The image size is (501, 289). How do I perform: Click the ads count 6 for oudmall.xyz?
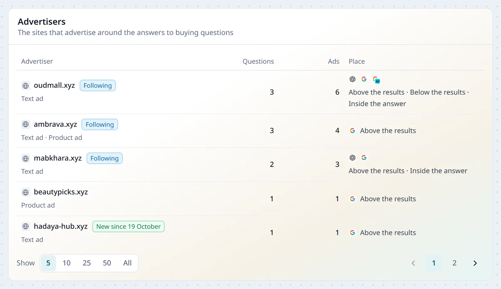tap(337, 92)
